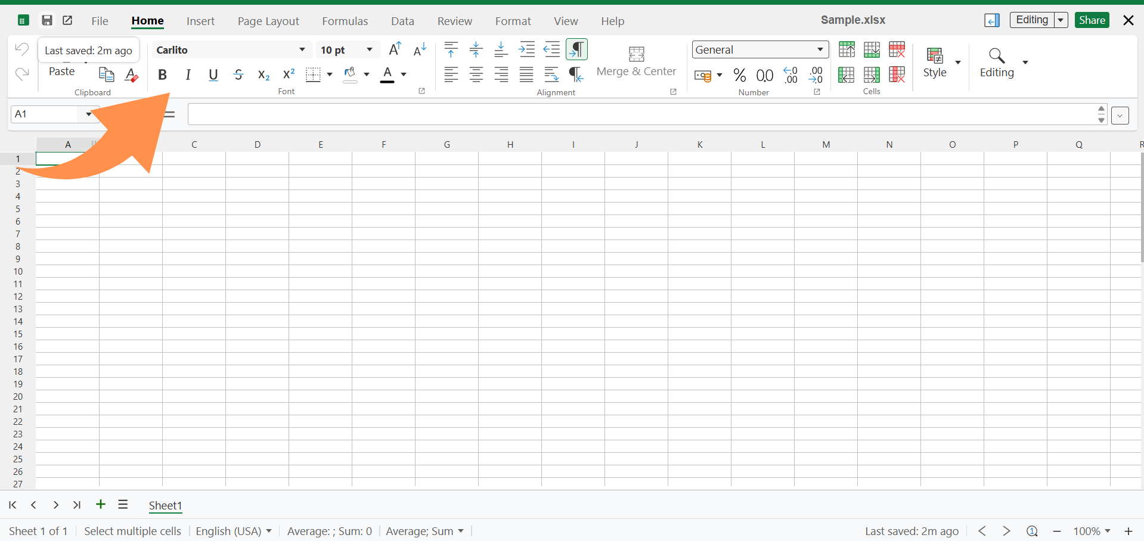1144x541 pixels.
Task: Click the Share button
Action: click(x=1091, y=20)
